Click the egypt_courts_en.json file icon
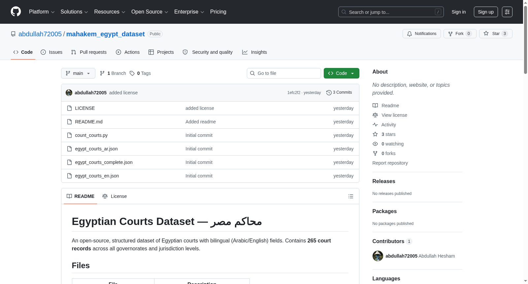 point(69,176)
